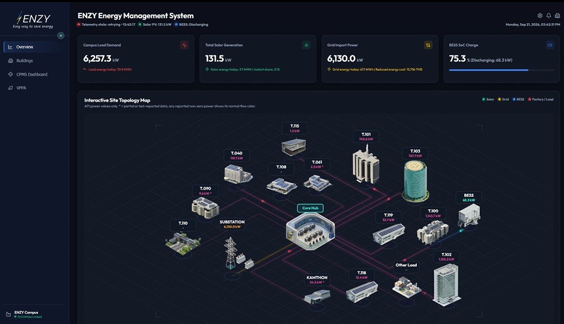Open notifications bell icon
This screenshot has height=324, width=564.
(549, 16)
